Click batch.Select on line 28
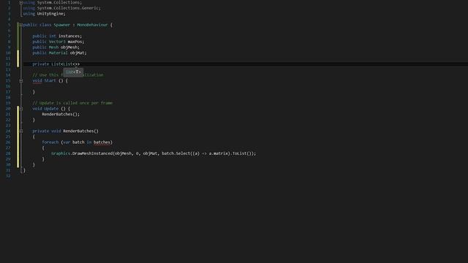This screenshot has width=468, height=263. click(x=175, y=154)
